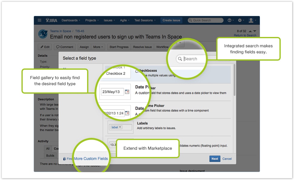Click the Teams in Space rocket project avatar
Screen dimensions: 294x180
(43, 34)
